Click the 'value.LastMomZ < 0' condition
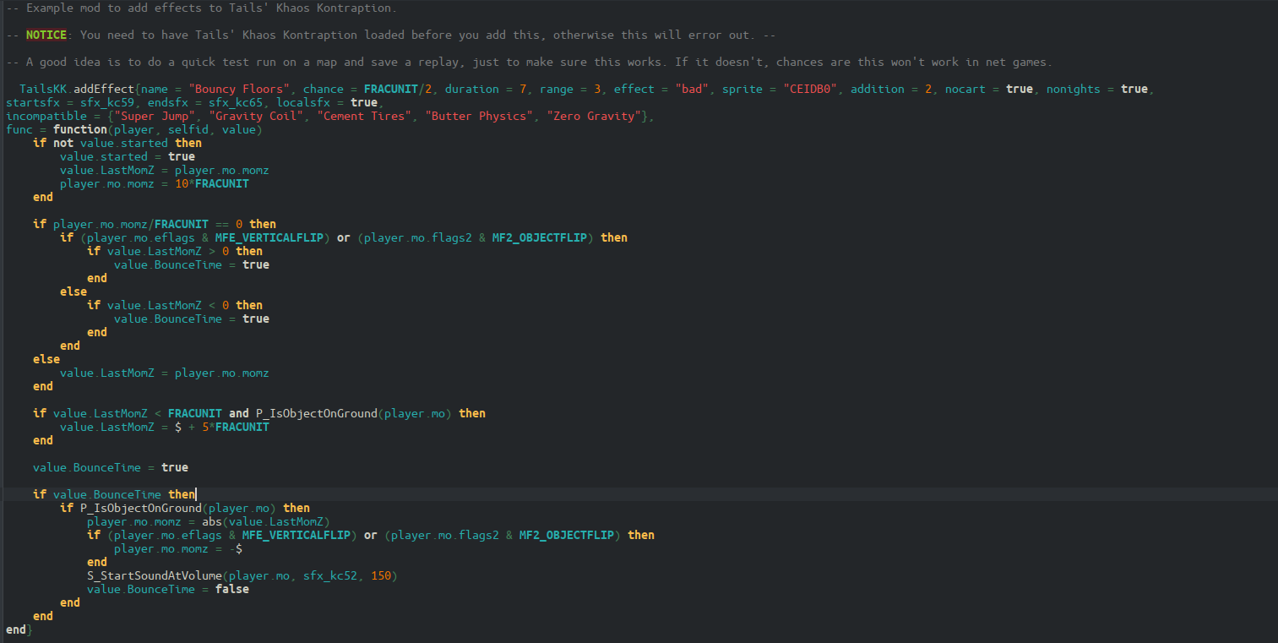This screenshot has width=1278, height=643. point(167,305)
